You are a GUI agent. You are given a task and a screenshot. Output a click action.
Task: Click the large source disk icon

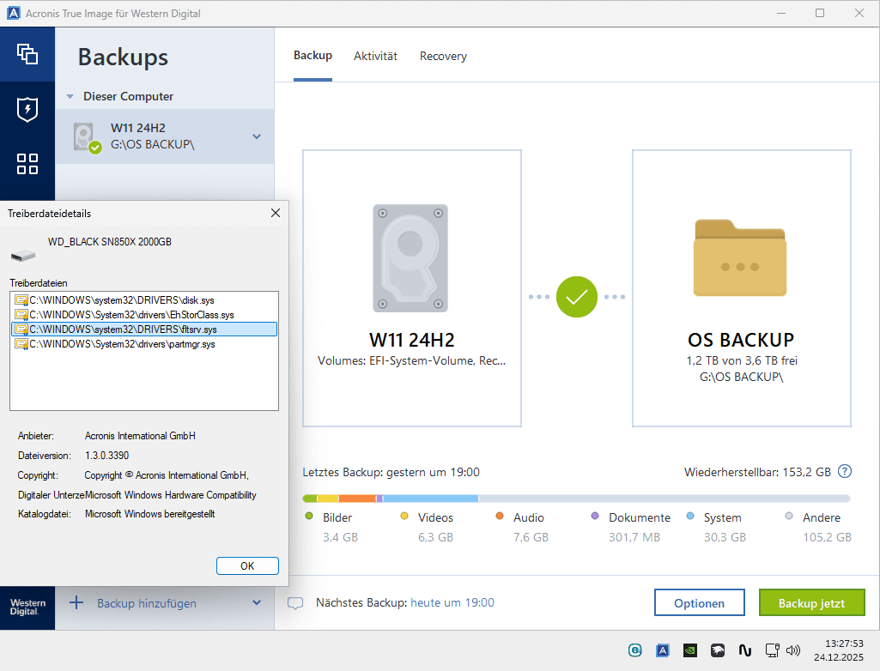click(410, 258)
